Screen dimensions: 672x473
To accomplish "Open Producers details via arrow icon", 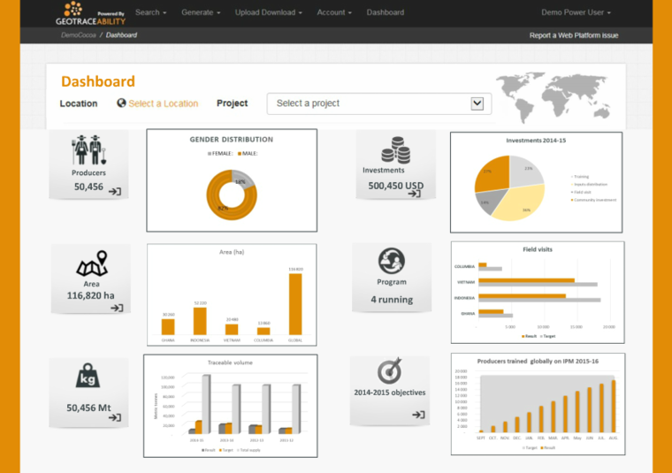I will pos(114,191).
